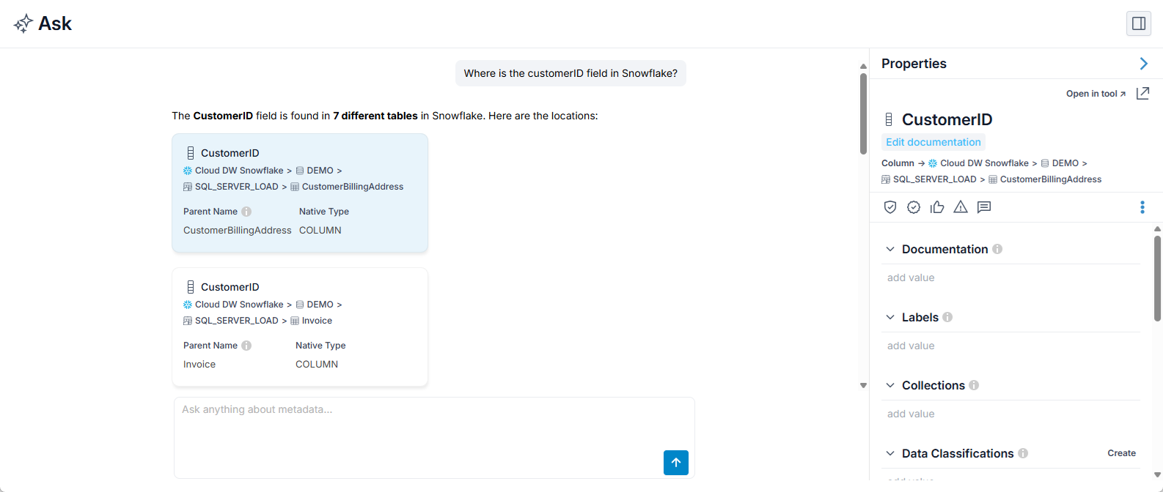Select the CustomerID Invoice result card
1163x492 pixels.
[x=300, y=327]
